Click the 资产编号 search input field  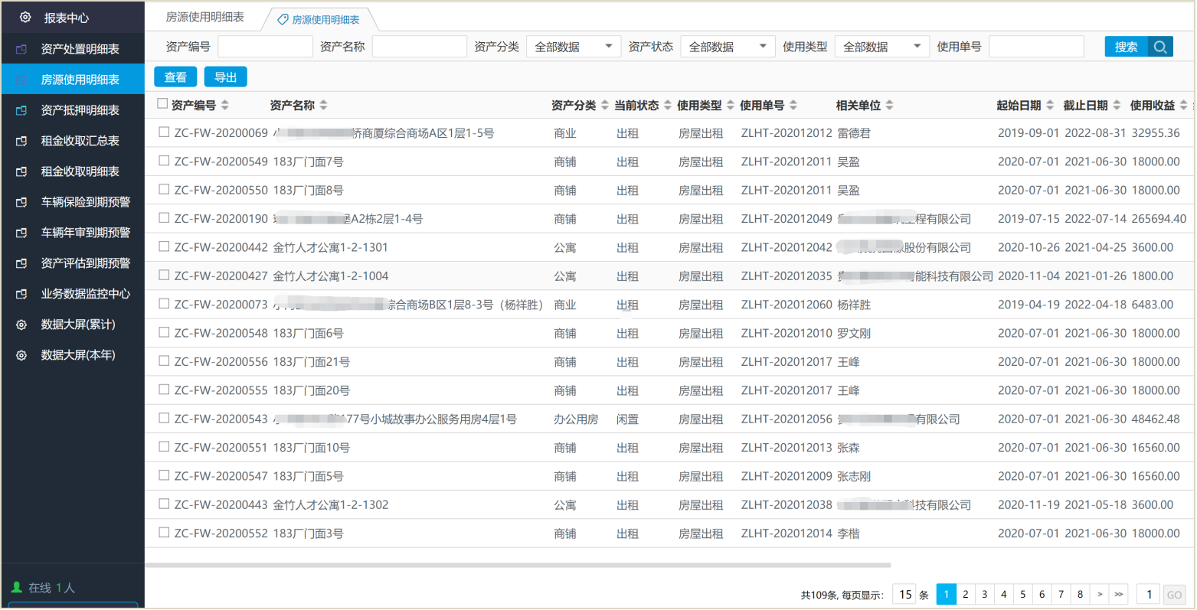pos(265,47)
